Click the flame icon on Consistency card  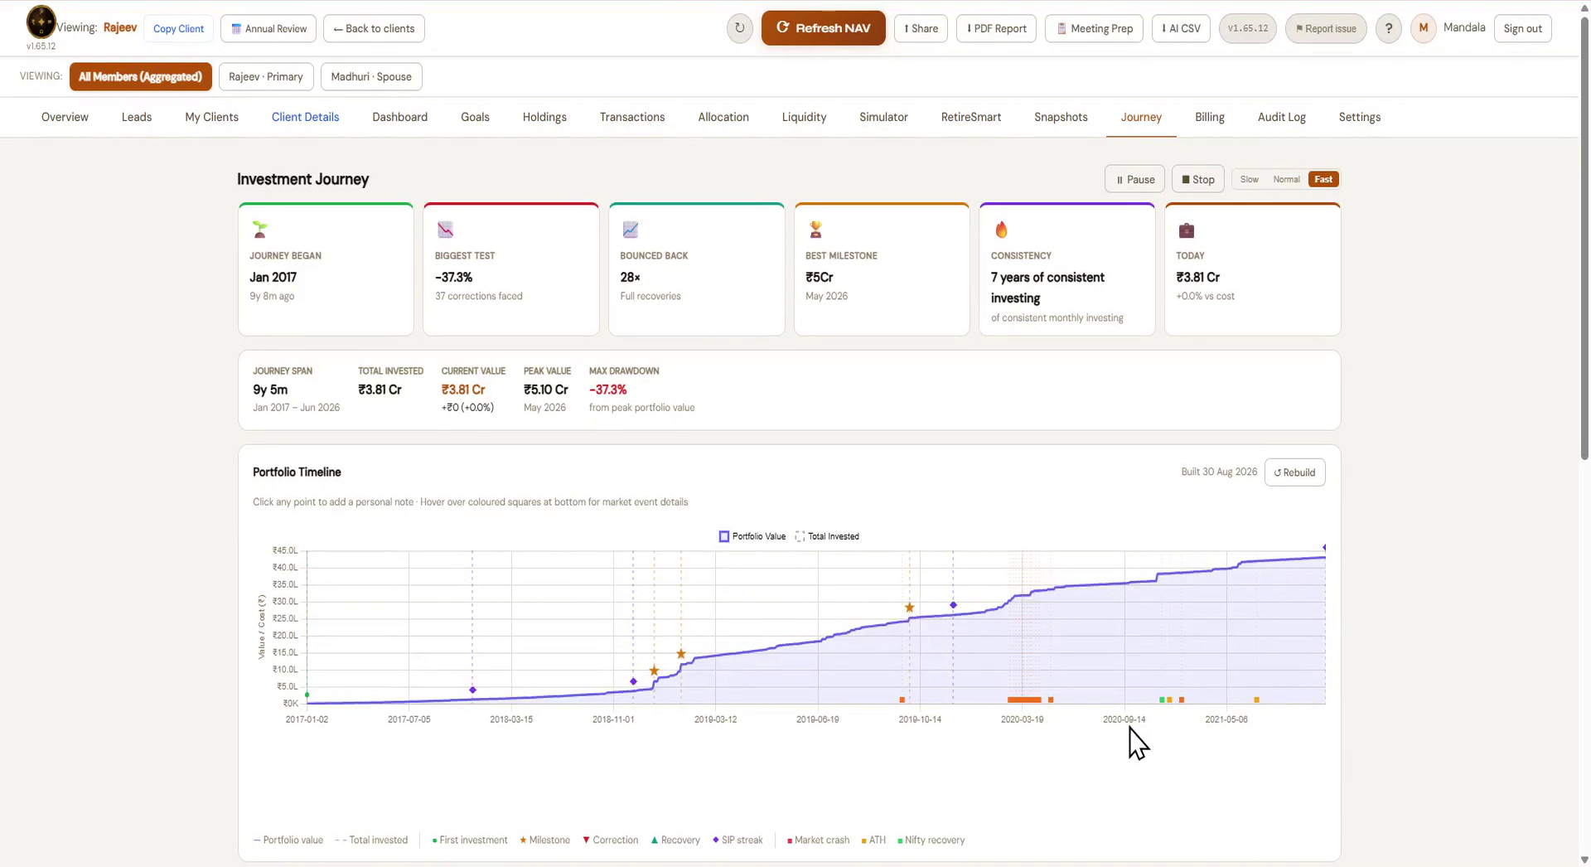point(1001,230)
